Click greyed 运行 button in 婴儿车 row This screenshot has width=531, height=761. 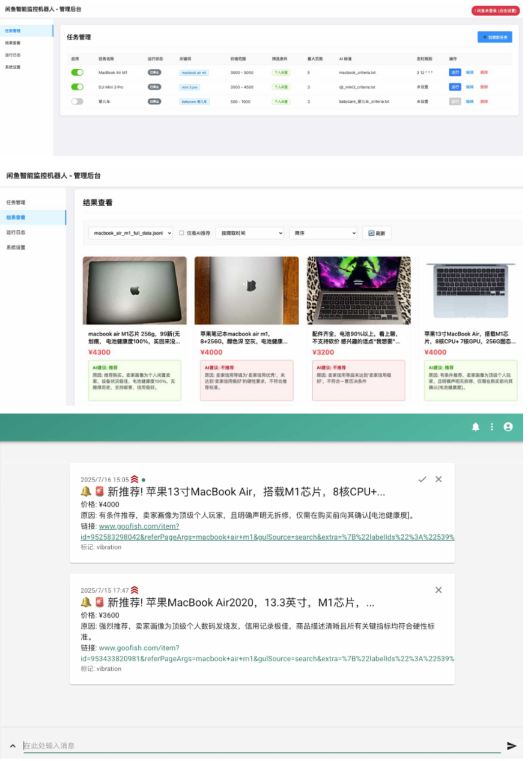455,102
